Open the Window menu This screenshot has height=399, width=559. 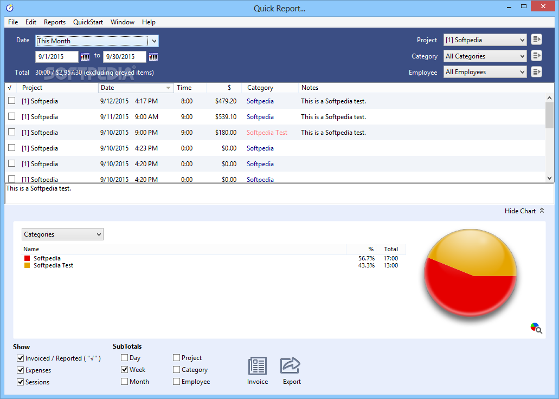123,22
